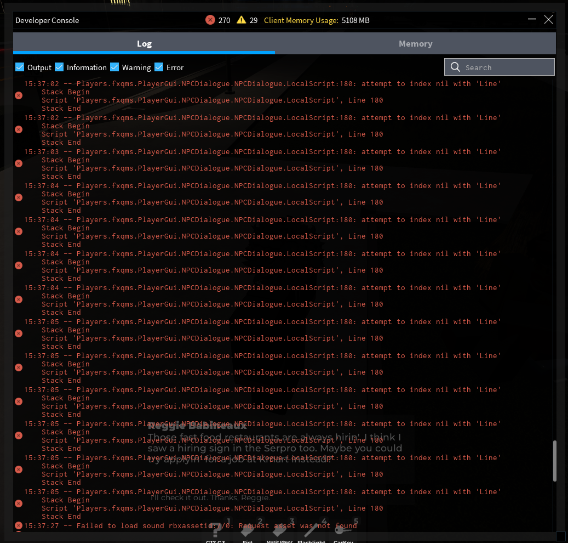Turn off the Error filter checkbox
Screen dimensions: 568x543
pyautogui.click(x=159, y=67)
